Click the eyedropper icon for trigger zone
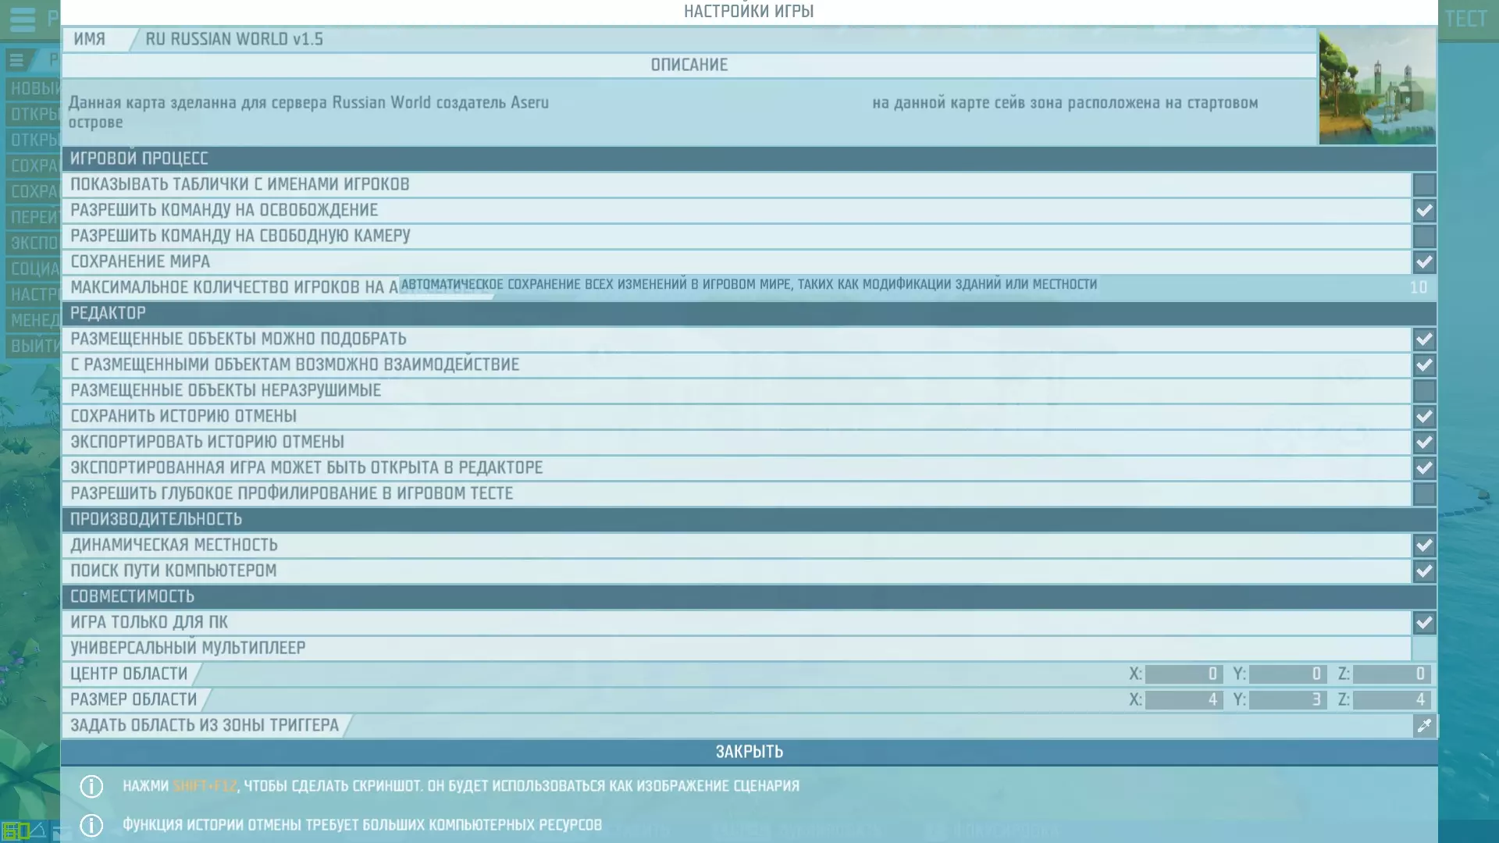This screenshot has width=1499, height=843. pyautogui.click(x=1424, y=726)
